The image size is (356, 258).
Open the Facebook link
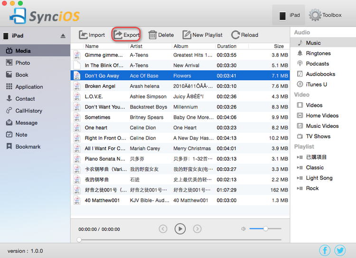pos(325,250)
